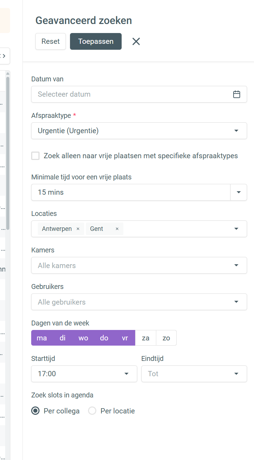Remove Gent location tag
This screenshot has width=254, height=460.
pyautogui.click(x=117, y=229)
